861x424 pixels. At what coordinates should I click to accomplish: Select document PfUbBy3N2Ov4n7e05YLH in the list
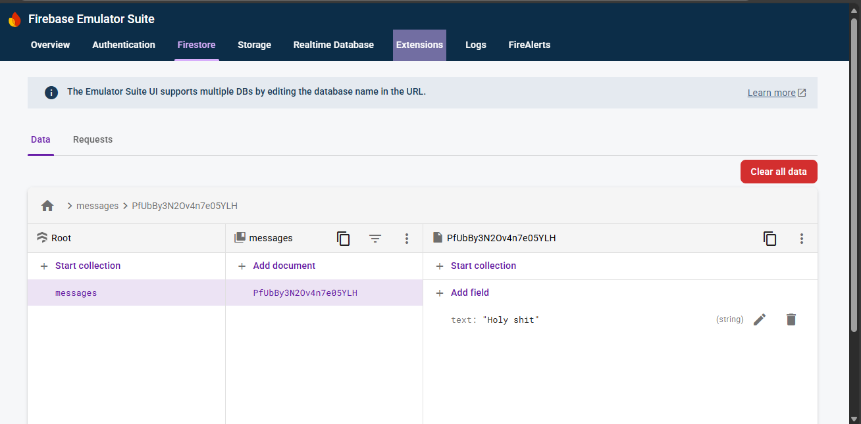(x=304, y=293)
